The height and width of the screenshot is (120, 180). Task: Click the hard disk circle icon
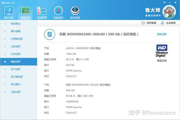tap(49, 34)
